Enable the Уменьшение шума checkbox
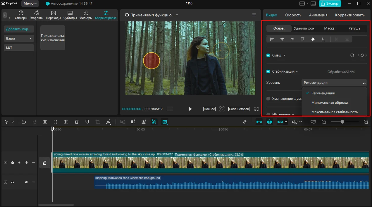This screenshot has height=207, width=372. pyautogui.click(x=268, y=99)
